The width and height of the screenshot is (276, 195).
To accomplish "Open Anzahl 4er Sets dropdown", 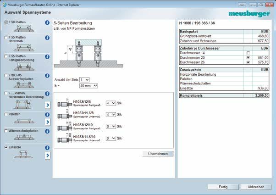I will [x=84, y=80].
